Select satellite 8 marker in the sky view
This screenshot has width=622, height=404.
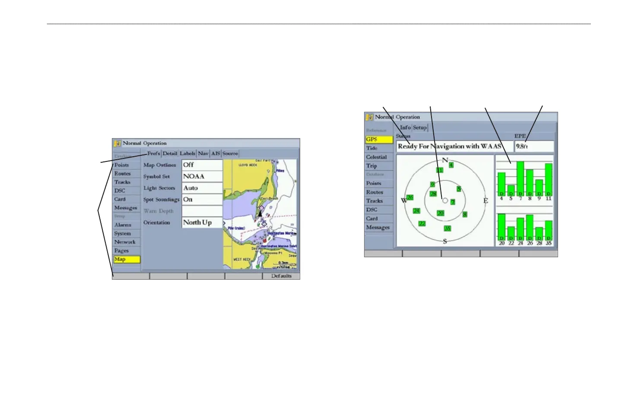[x=465, y=215]
